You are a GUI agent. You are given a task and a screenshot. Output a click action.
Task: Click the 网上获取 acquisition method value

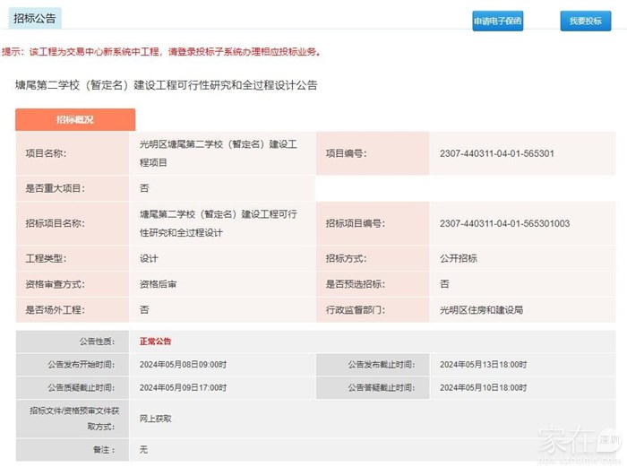(155, 419)
